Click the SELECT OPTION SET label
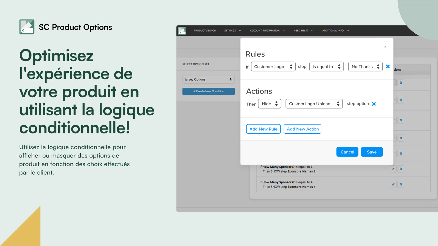This screenshot has width=438, height=246. coord(196,64)
